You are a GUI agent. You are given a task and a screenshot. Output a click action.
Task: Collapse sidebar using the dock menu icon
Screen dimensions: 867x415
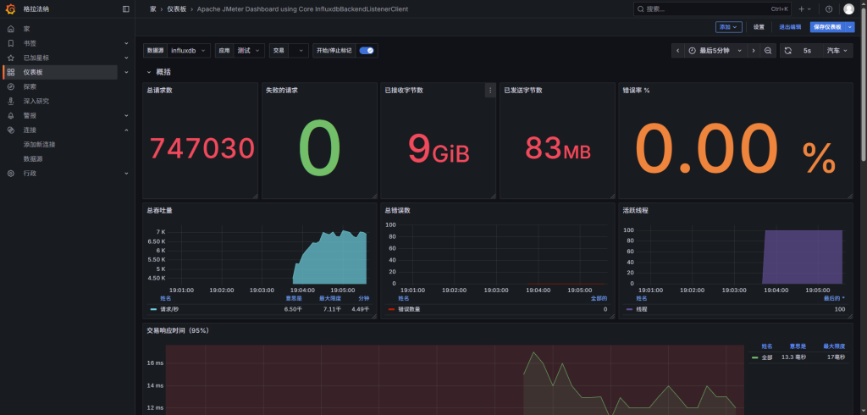pyautogui.click(x=126, y=8)
